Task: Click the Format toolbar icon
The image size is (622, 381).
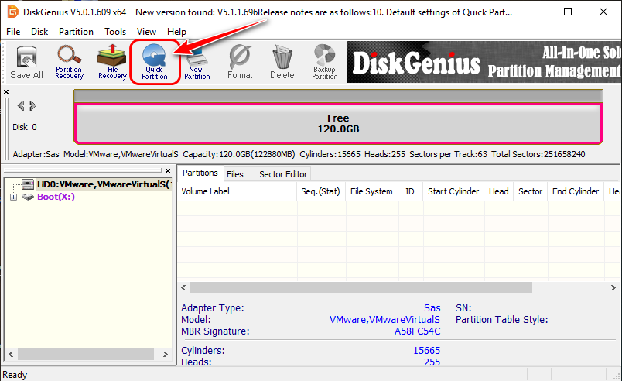Action: pyautogui.click(x=240, y=62)
